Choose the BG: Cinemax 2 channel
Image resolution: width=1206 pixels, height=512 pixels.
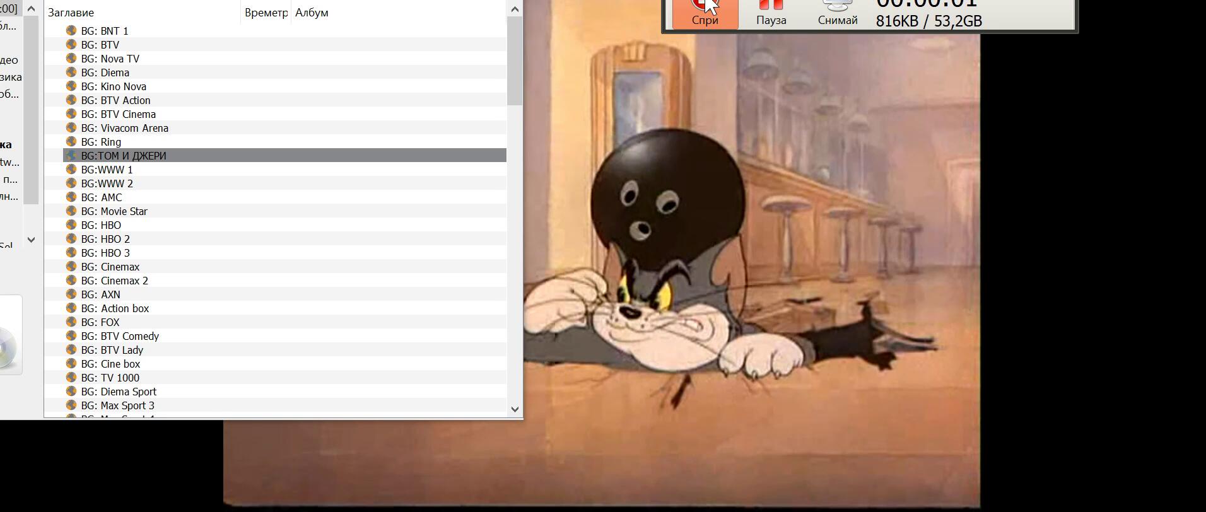(114, 281)
